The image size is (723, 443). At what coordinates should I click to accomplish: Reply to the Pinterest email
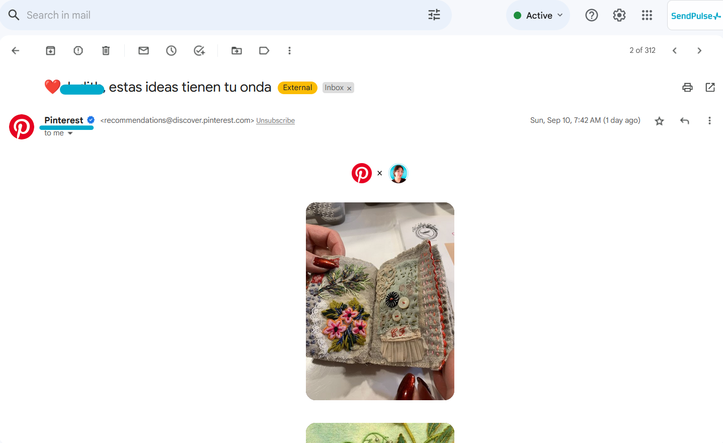click(685, 121)
